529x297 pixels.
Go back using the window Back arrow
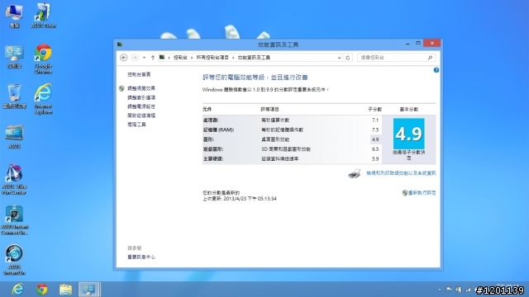coord(124,58)
